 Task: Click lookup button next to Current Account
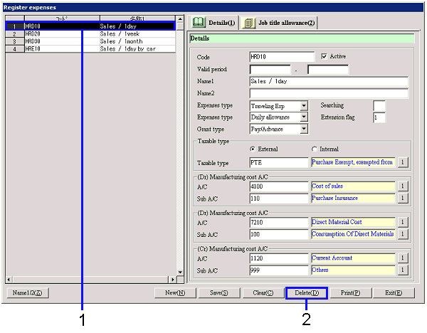pos(402,258)
